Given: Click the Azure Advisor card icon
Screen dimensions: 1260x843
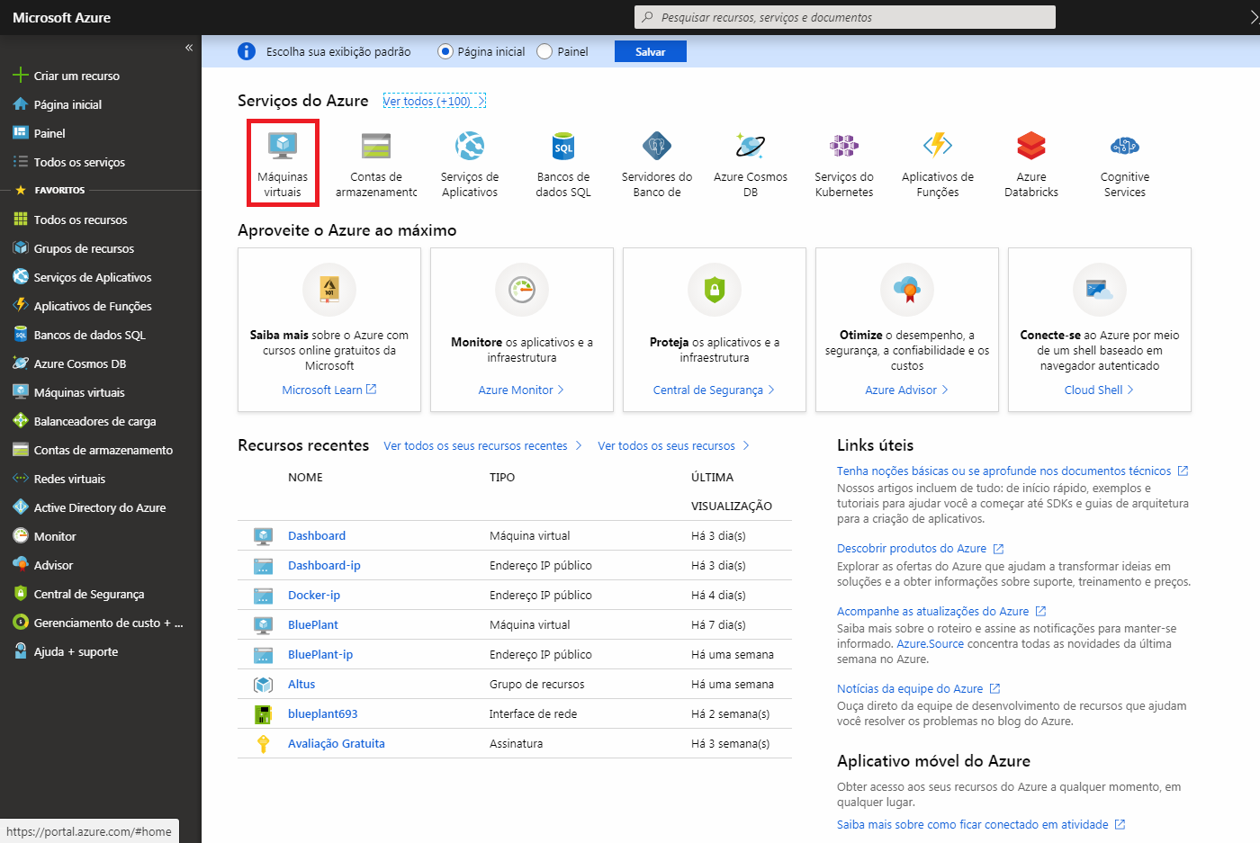Looking at the screenshot, I should [x=907, y=289].
